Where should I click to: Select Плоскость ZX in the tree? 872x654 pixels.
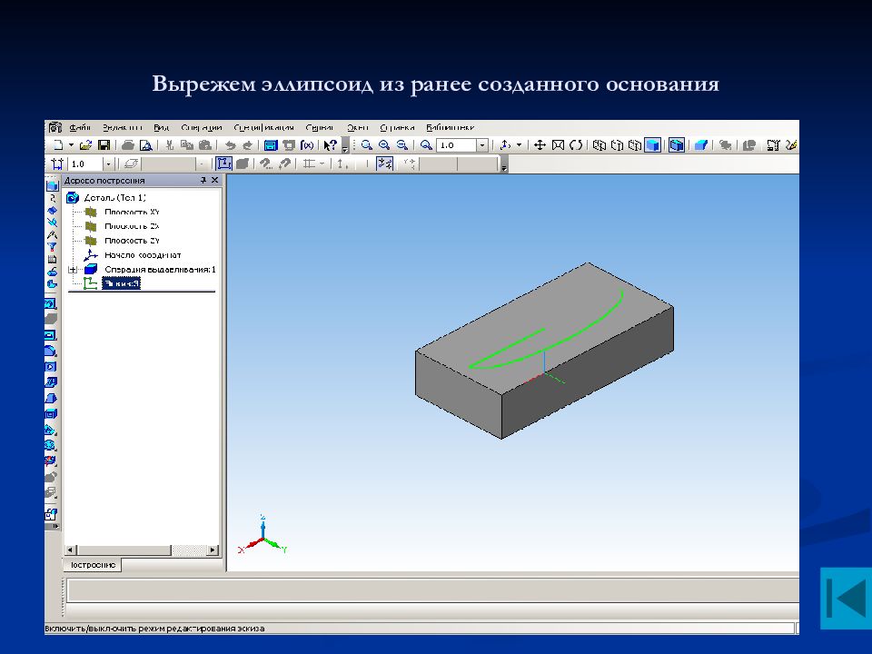click(x=132, y=226)
